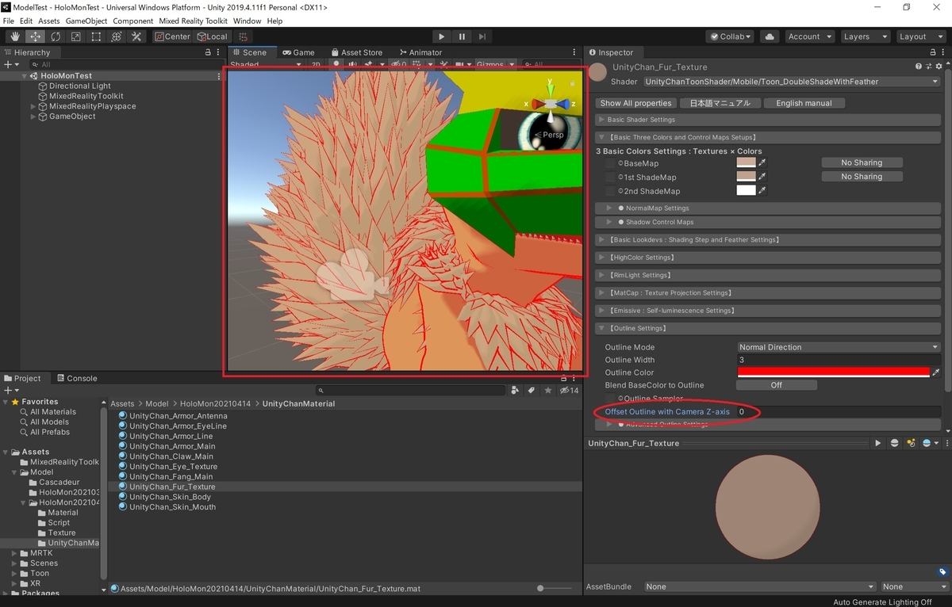Image resolution: width=952 pixels, height=607 pixels.
Task: Open the cloud Services icon
Action: pos(769,36)
